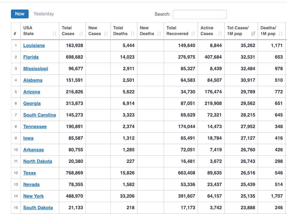Toggle Tot Cases/1M pop sort icon
287x214 pixels.
point(253,34)
